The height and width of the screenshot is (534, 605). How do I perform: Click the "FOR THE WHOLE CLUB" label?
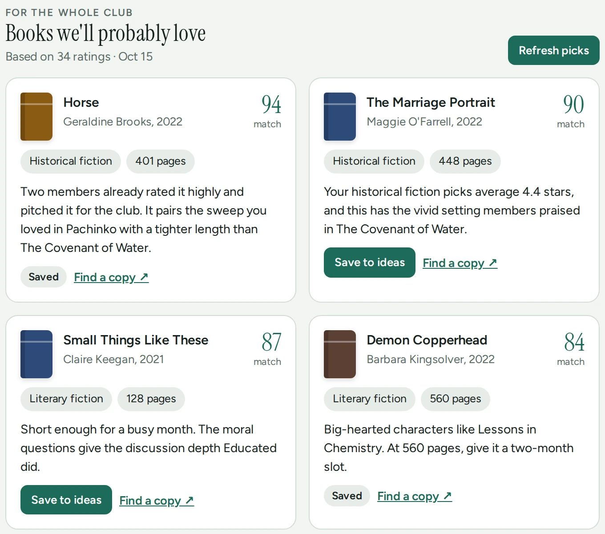(x=69, y=12)
